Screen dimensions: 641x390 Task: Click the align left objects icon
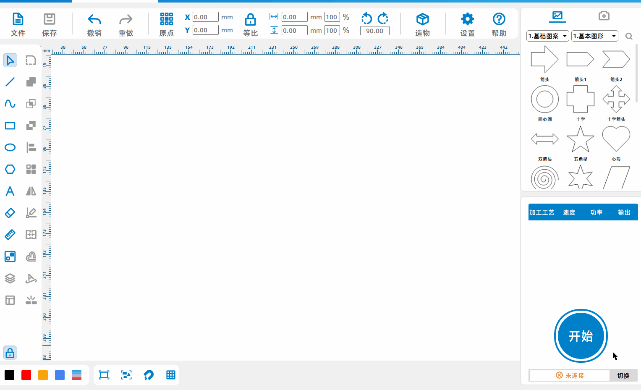pos(31,147)
